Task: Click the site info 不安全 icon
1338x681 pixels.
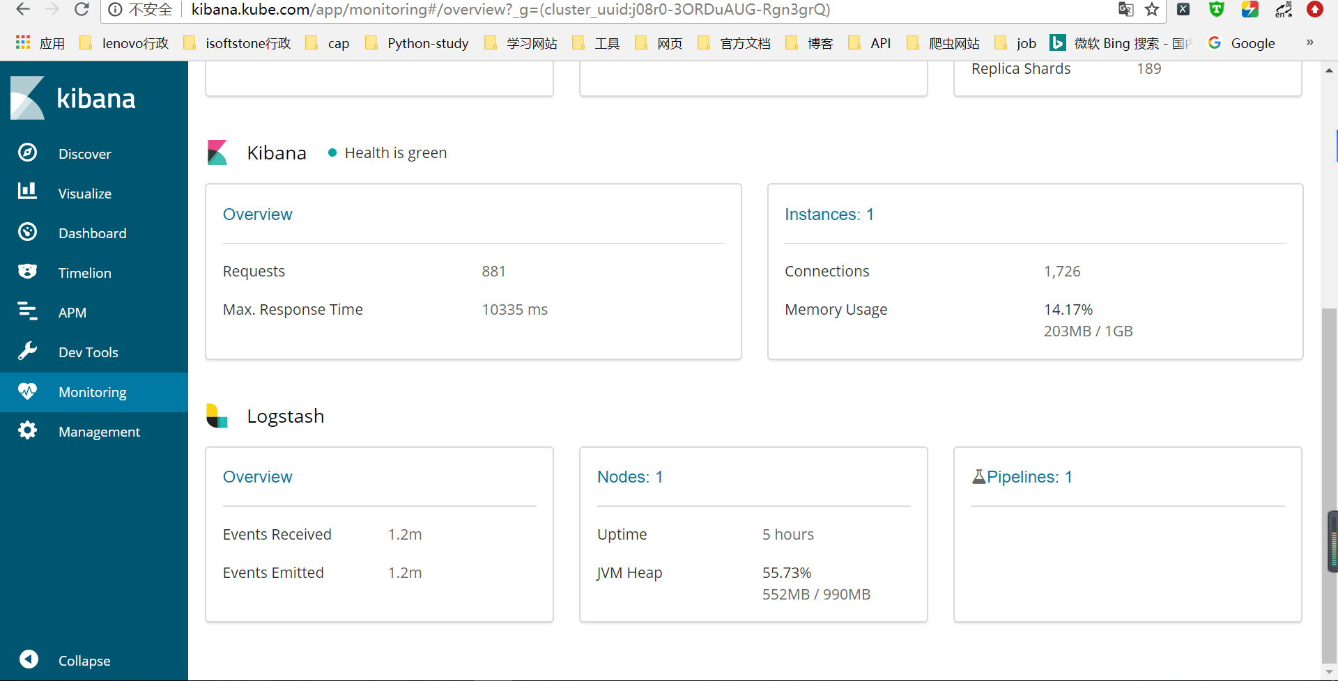Action: pos(115,9)
